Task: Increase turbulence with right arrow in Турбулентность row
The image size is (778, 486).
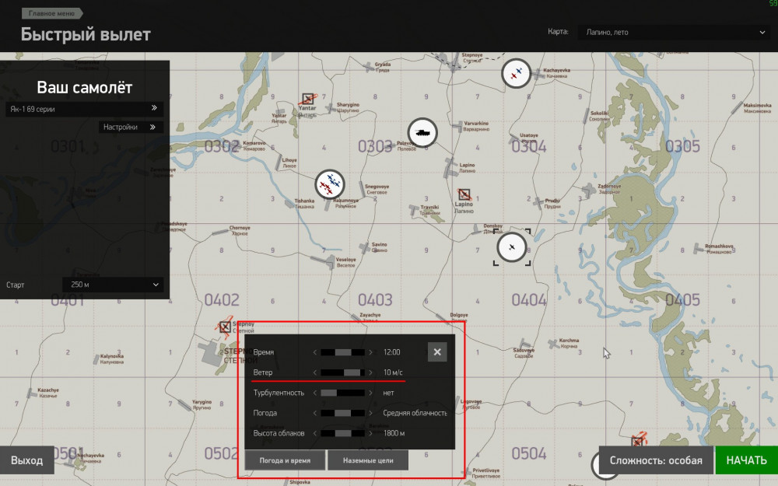Action: (x=370, y=393)
